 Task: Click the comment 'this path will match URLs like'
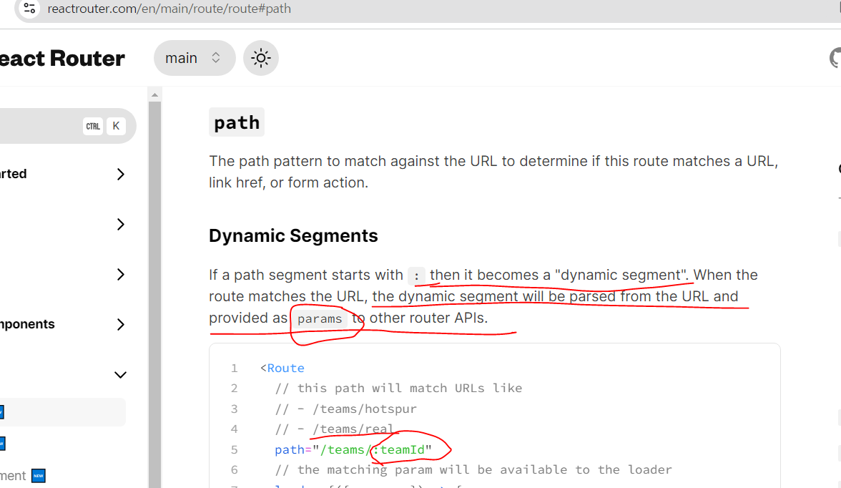[398, 388]
